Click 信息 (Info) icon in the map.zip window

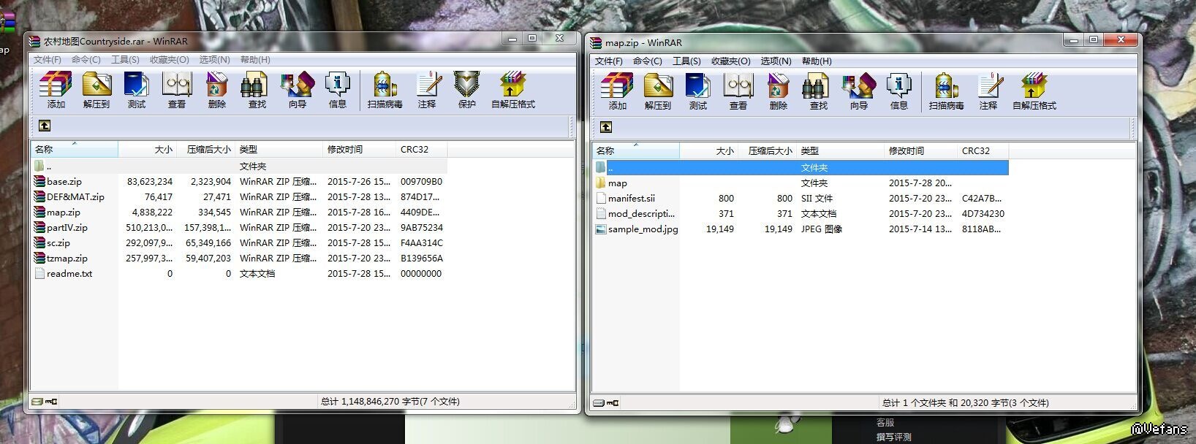(898, 91)
